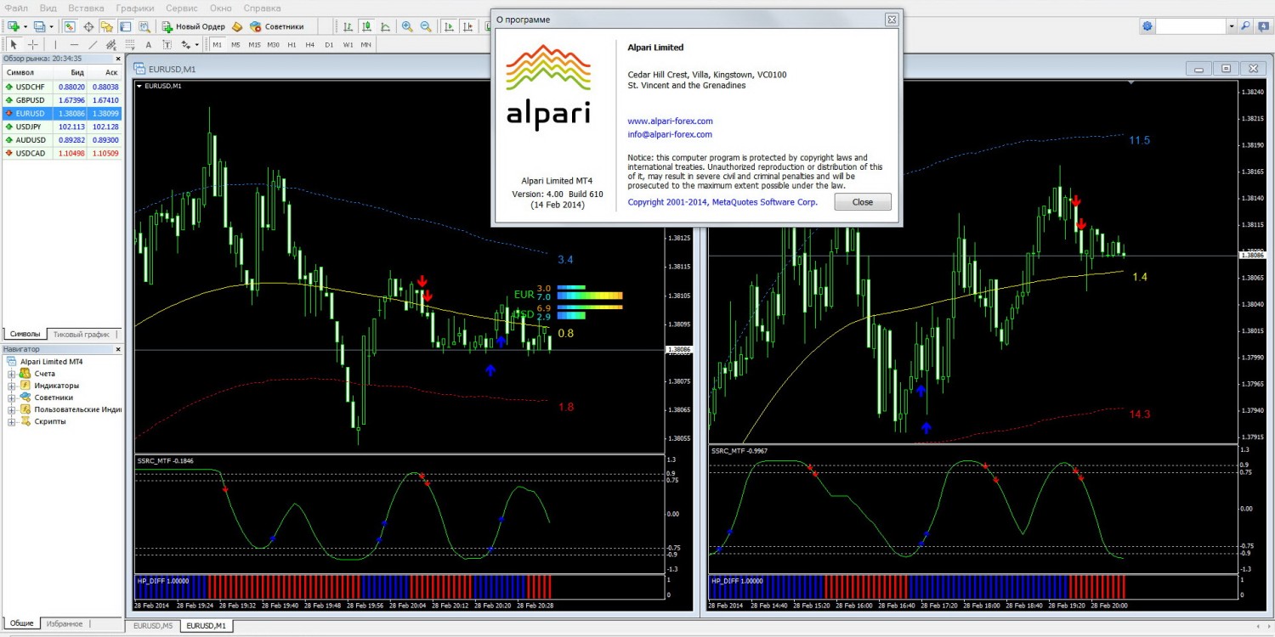Expand the Индикаторы tree node
Viewport: 1275px width, 637px height.
click(x=11, y=386)
